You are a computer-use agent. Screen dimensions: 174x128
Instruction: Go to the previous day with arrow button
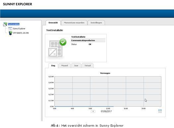(x=93, y=111)
